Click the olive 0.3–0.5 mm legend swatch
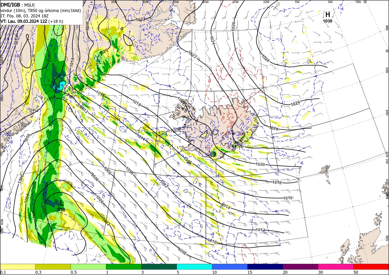The height and width of the screenshot is (275, 389). point(53,266)
